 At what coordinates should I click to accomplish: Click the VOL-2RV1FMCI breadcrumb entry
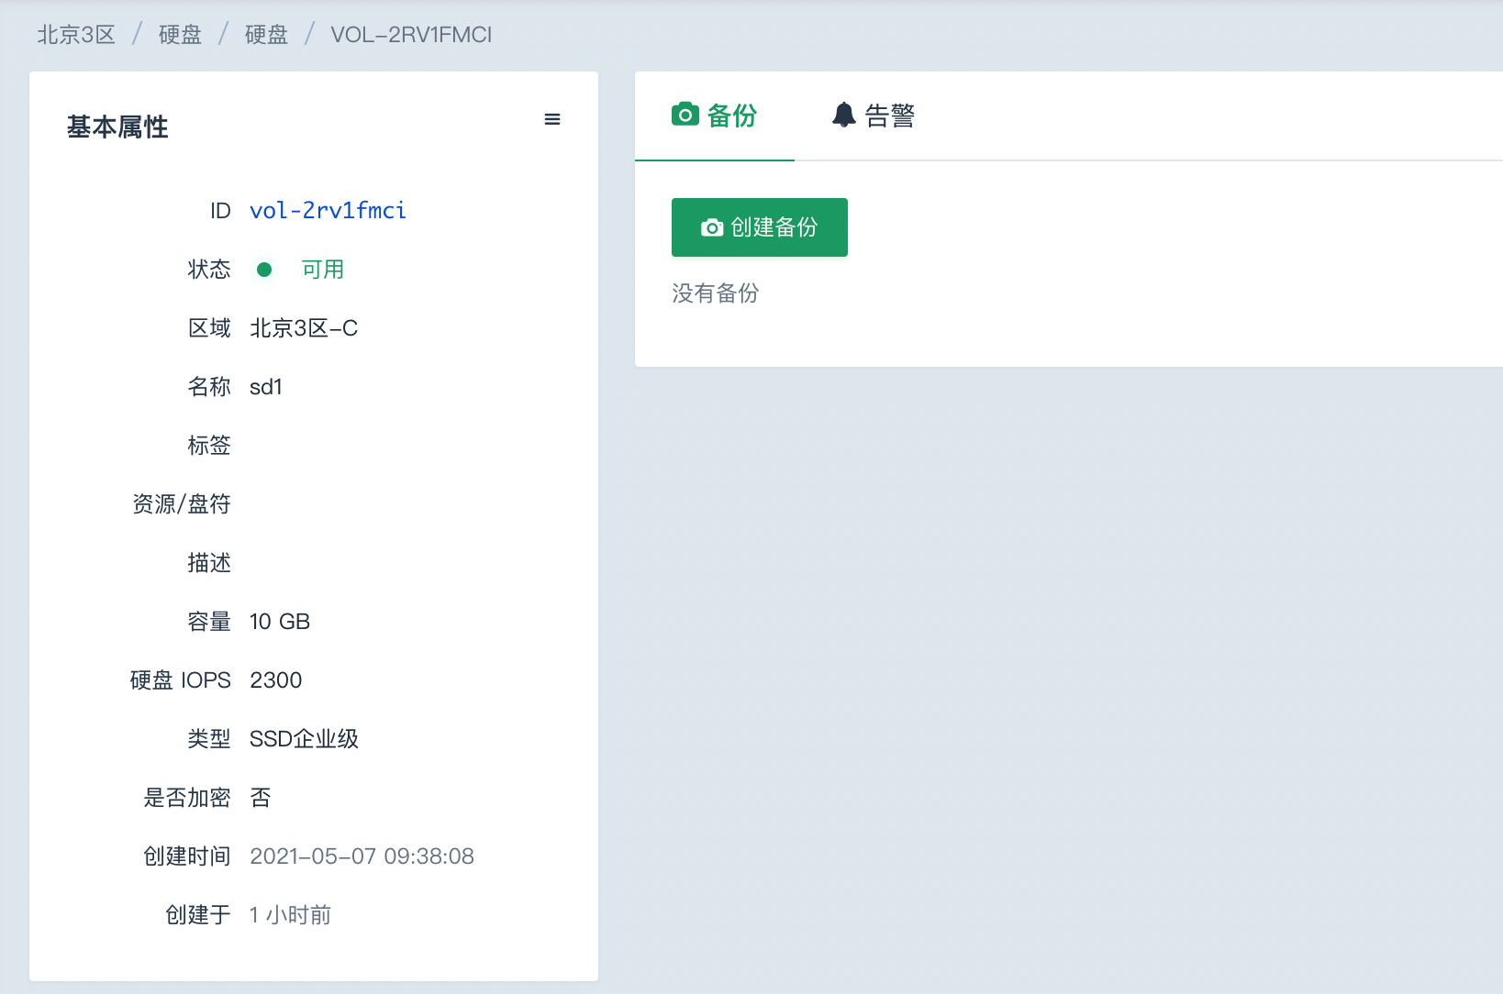pos(411,34)
